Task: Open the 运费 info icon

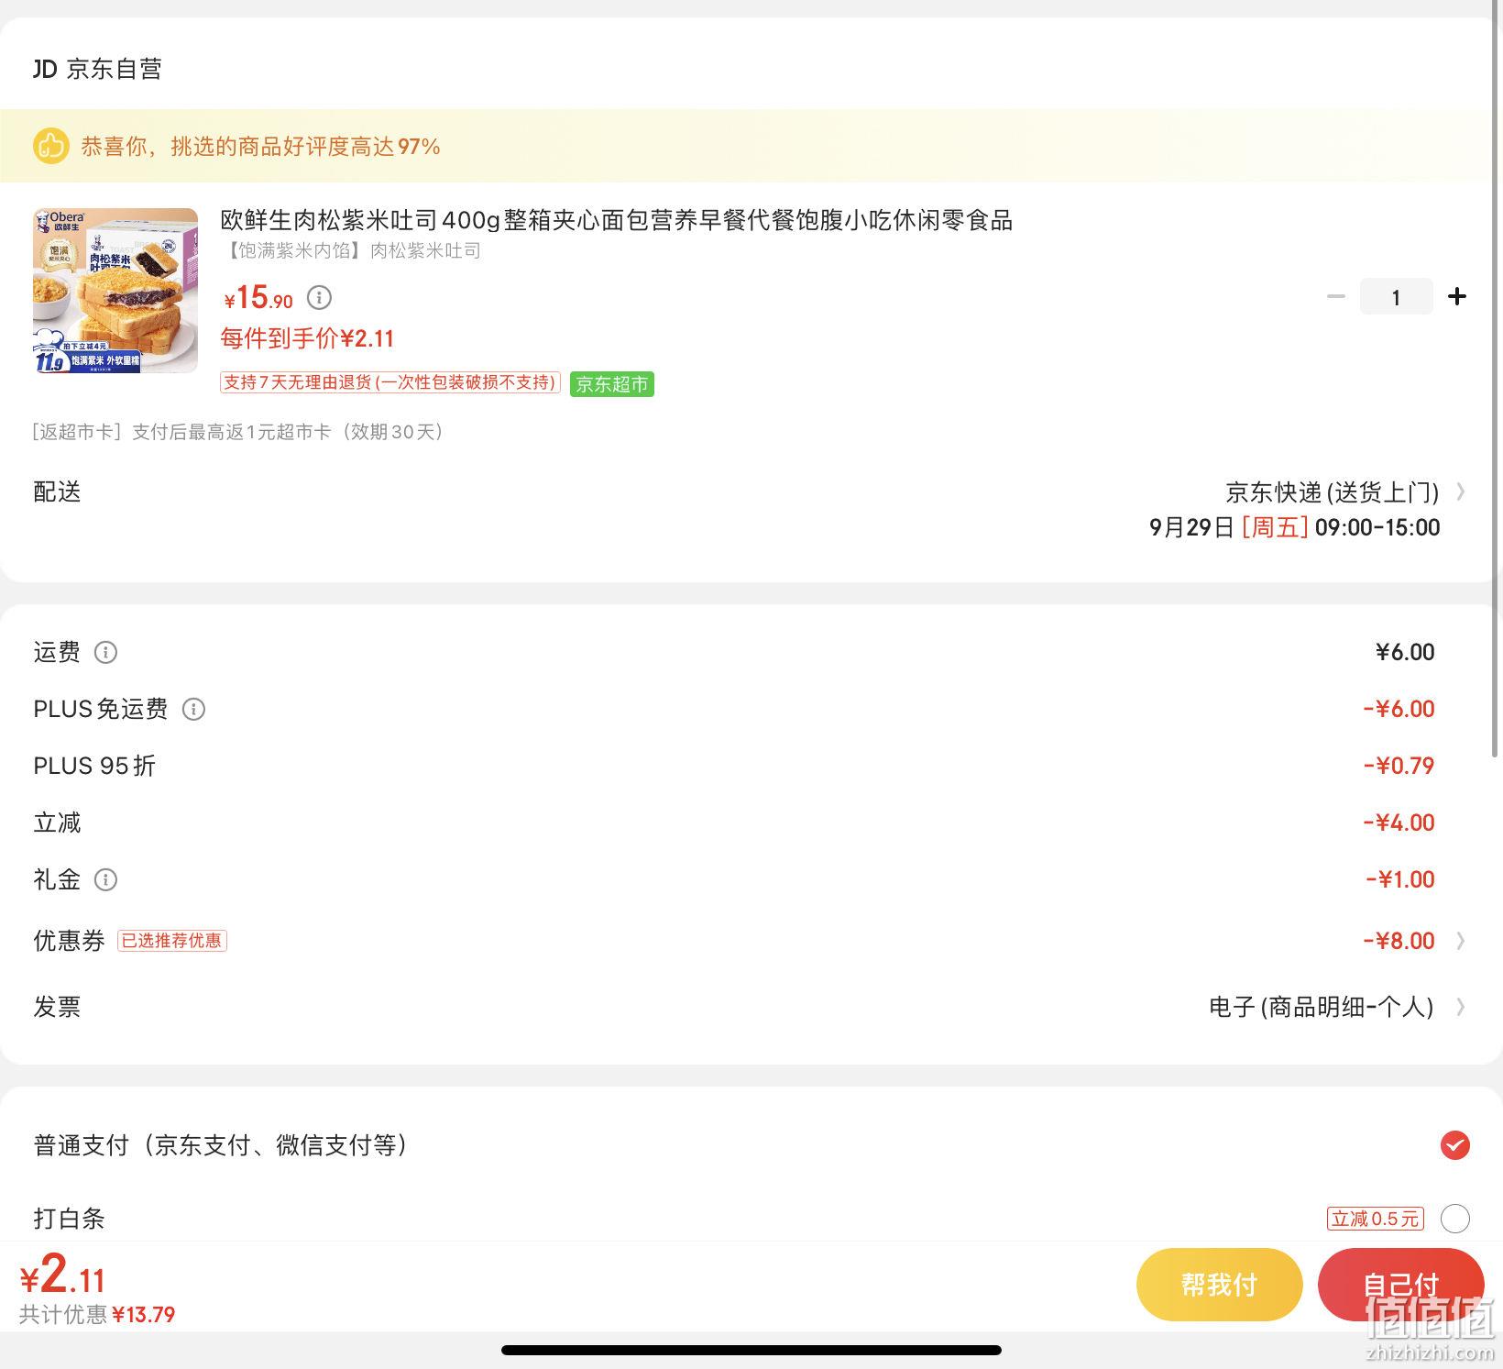Action: click(x=106, y=652)
